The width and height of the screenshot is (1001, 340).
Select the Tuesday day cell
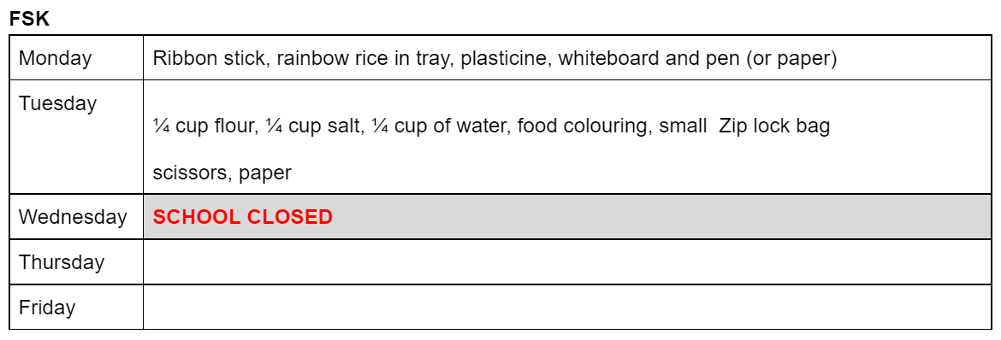tap(76, 137)
